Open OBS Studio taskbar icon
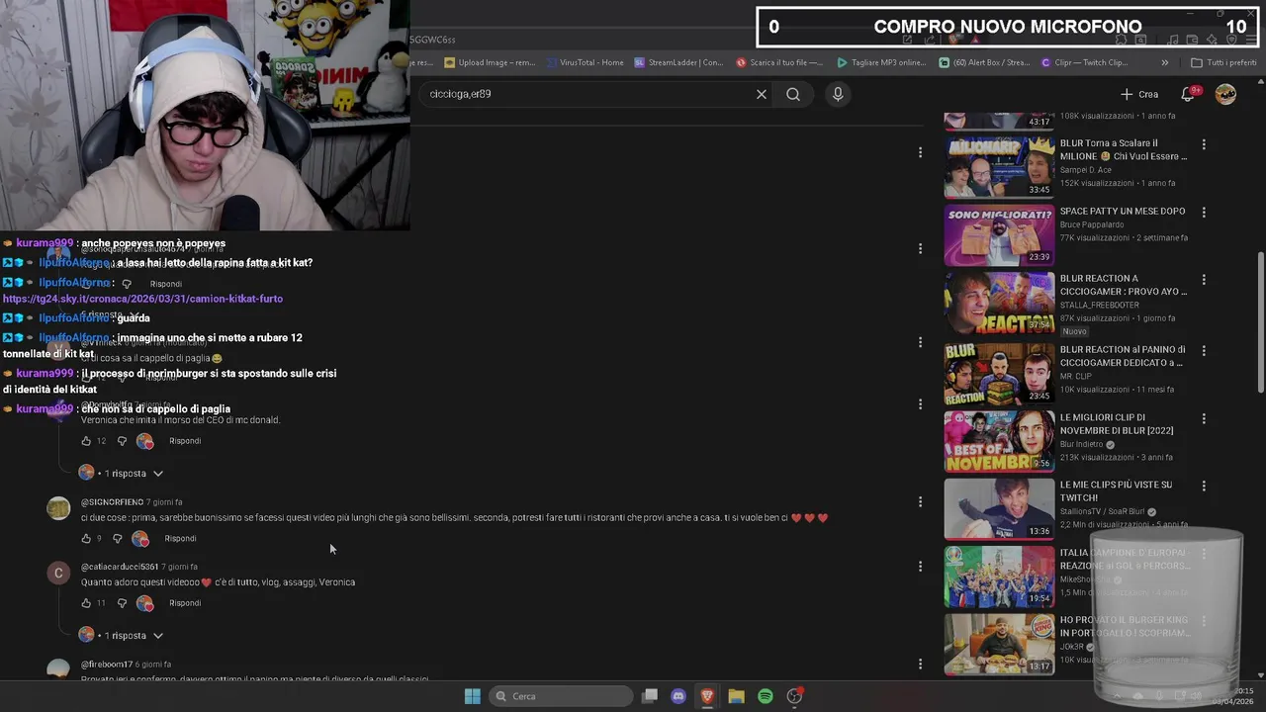Screen dimensions: 1266x712 click(x=794, y=696)
